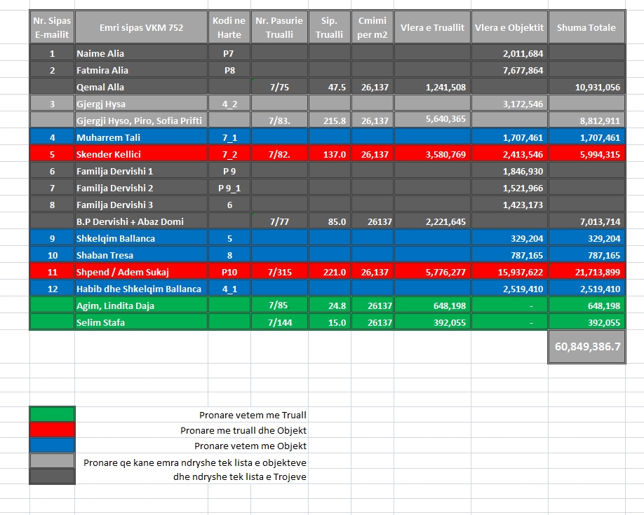This screenshot has height=515, width=644.
Task: Click the parcel number cell 7/315
Action: click(279, 272)
